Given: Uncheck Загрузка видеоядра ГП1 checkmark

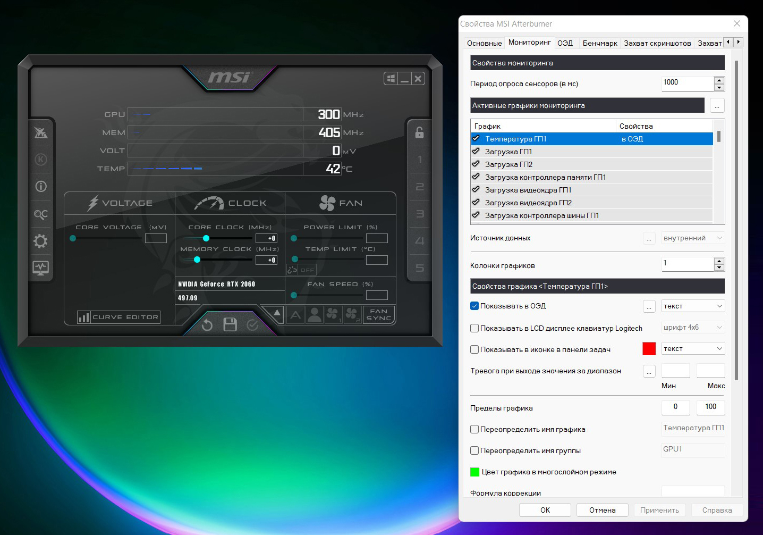Looking at the screenshot, I should 476,189.
